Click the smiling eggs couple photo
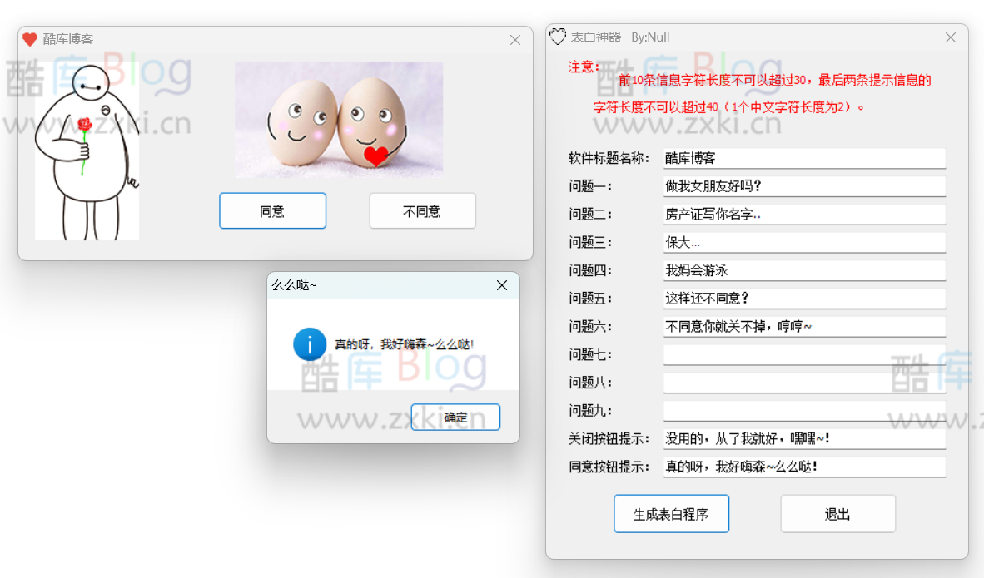The width and height of the screenshot is (984, 578). click(x=339, y=121)
